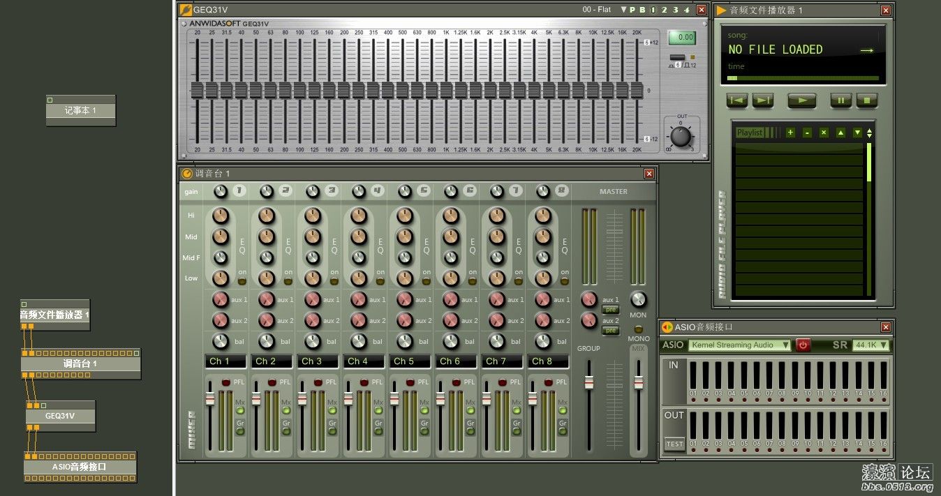This screenshot has height=496, width=941.
Task: Click the TEST button in the ASIO outputs
Action: click(674, 444)
